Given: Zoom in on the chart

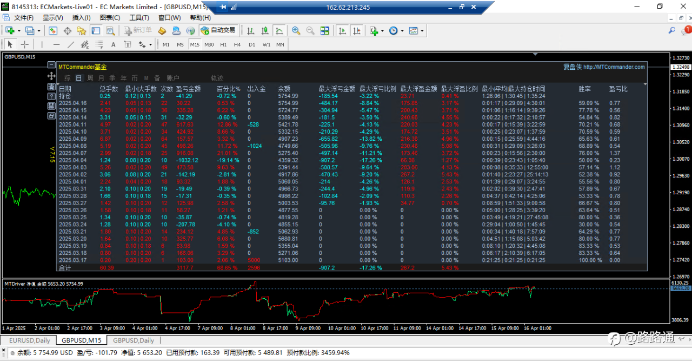Looking at the screenshot, I should point(296,31).
